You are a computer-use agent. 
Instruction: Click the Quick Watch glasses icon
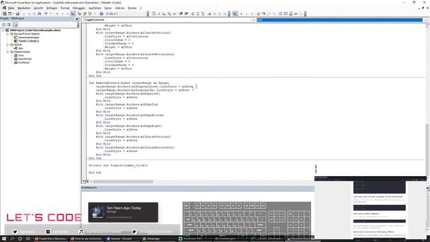296,13
